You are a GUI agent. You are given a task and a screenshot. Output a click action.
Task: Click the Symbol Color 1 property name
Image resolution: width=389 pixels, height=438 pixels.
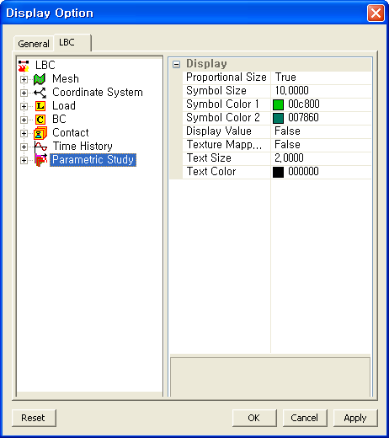(222, 104)
